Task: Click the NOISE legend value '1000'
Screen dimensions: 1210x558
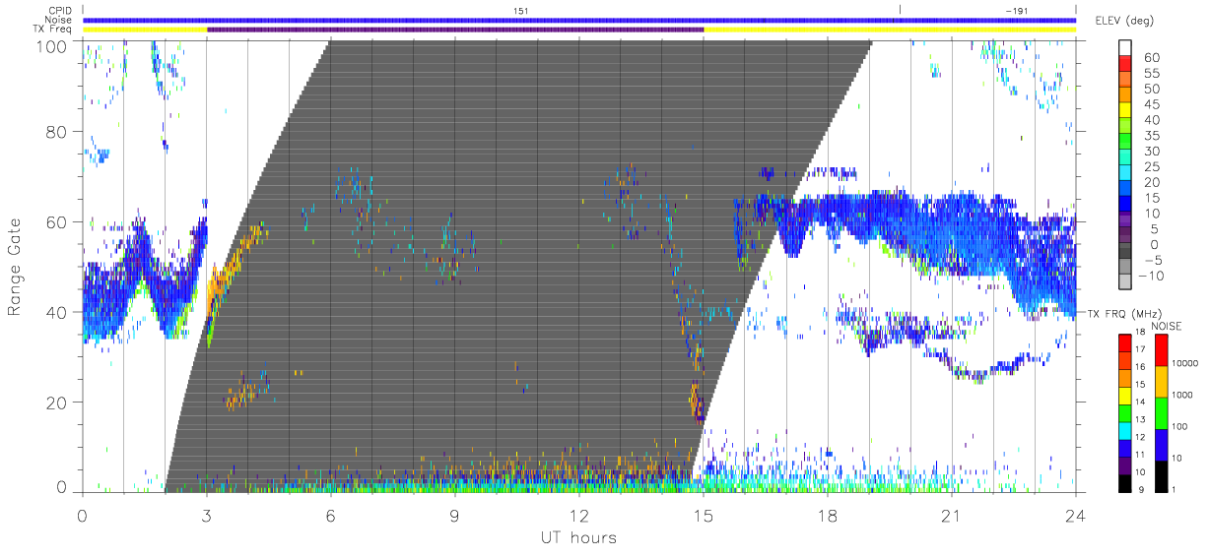Action: coord(1184,395)
